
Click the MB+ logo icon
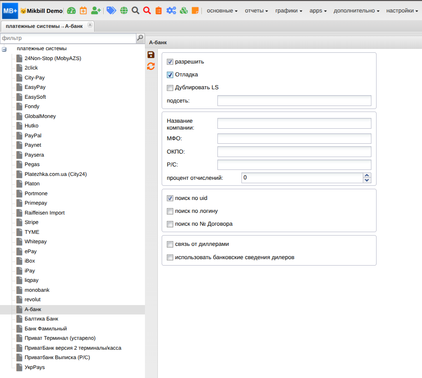tap(10, 11)
